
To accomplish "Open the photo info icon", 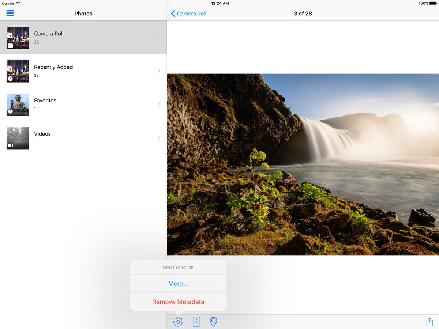I will click(x=196, y=322).
